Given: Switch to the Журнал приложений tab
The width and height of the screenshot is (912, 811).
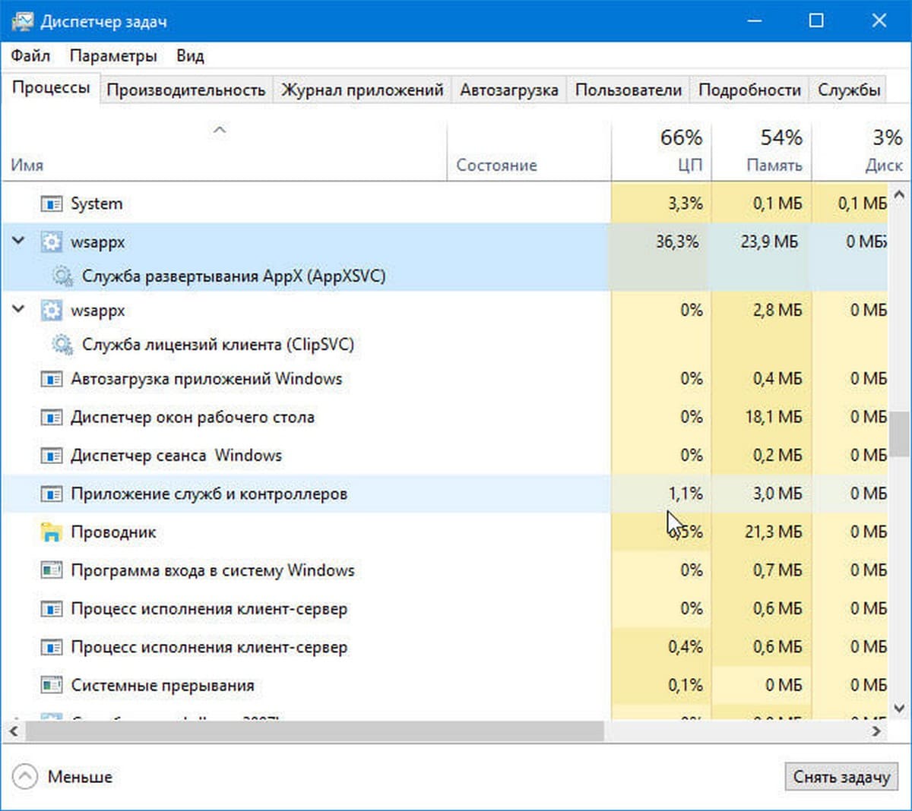Looking at the screenshot, I should click(363, 90).
